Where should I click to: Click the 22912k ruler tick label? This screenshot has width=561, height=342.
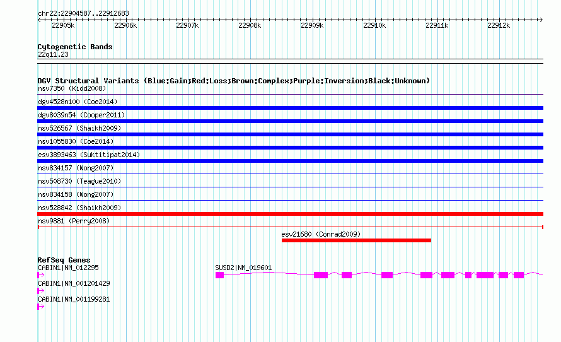point(499,25)
